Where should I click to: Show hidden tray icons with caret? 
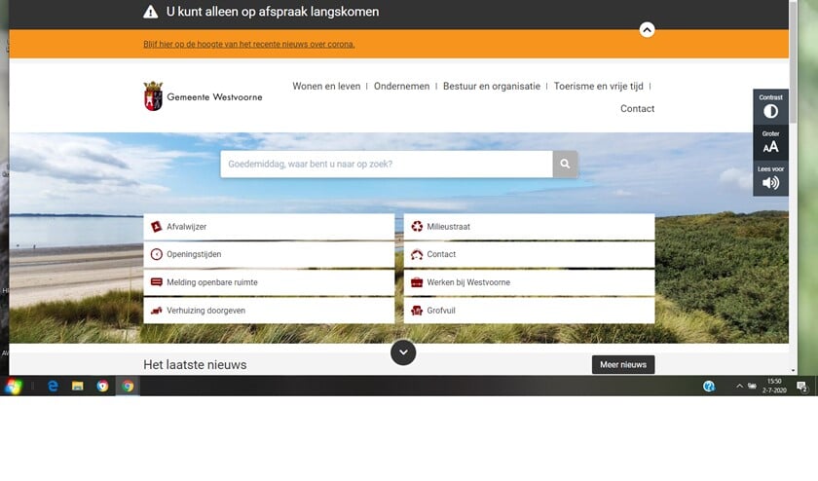point(739,386)
